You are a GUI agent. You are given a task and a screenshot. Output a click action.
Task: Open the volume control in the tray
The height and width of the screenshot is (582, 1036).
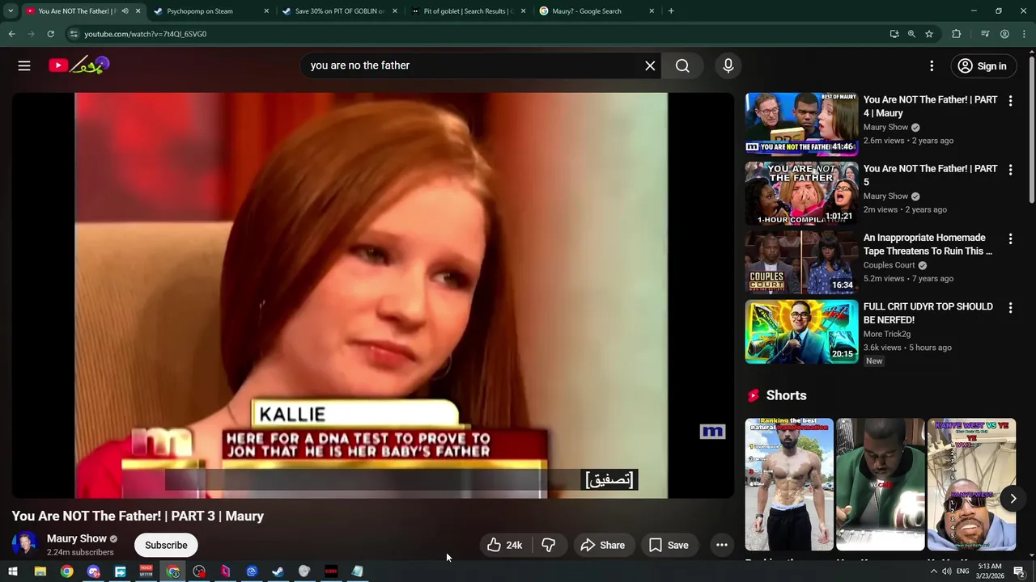point(946,571)
